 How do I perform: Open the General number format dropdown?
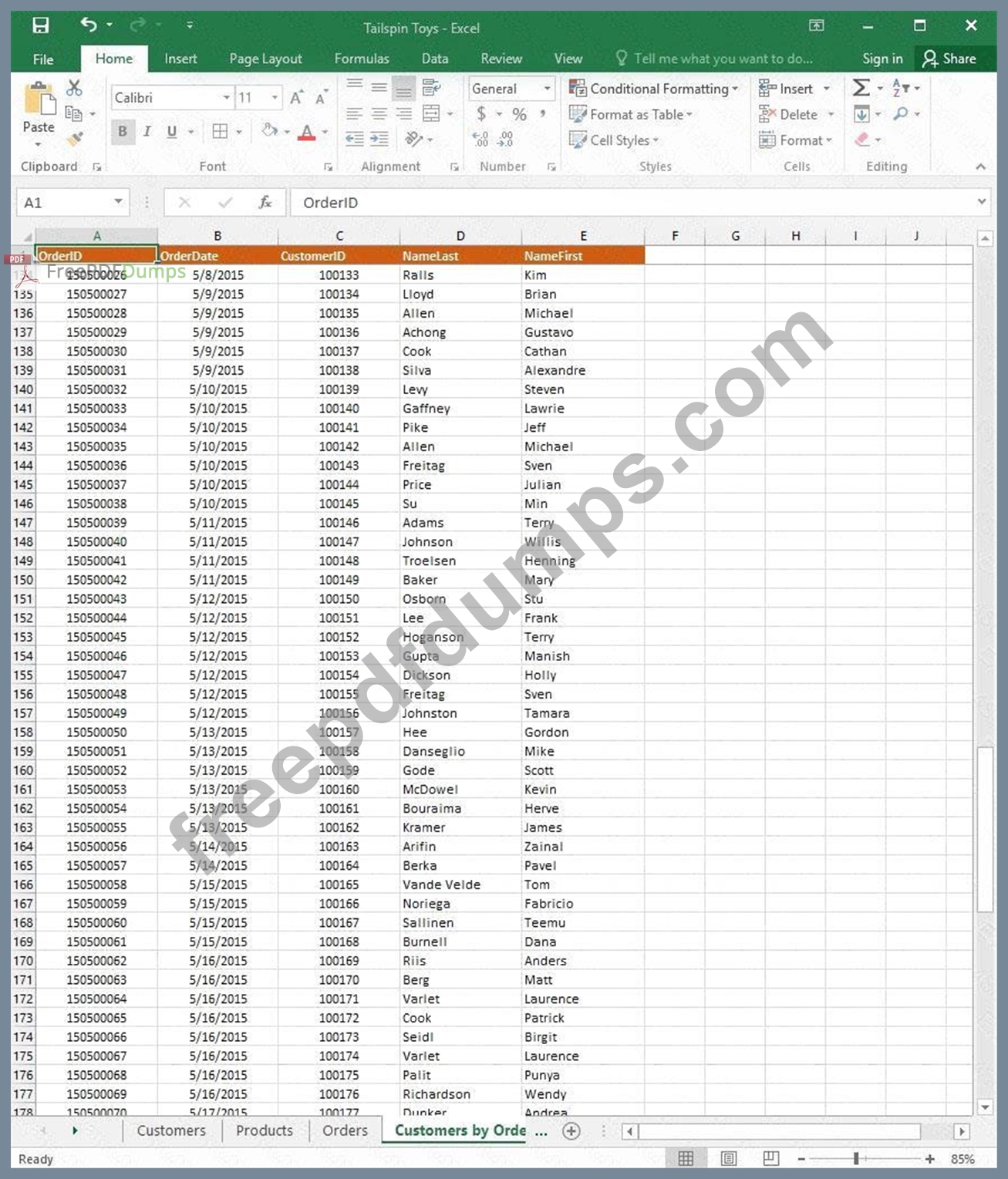(x=547, y=89)
